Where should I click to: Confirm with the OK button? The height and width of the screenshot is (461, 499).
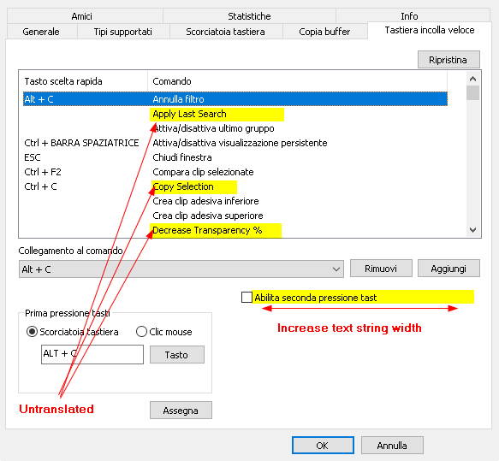[x=323, y=445]
